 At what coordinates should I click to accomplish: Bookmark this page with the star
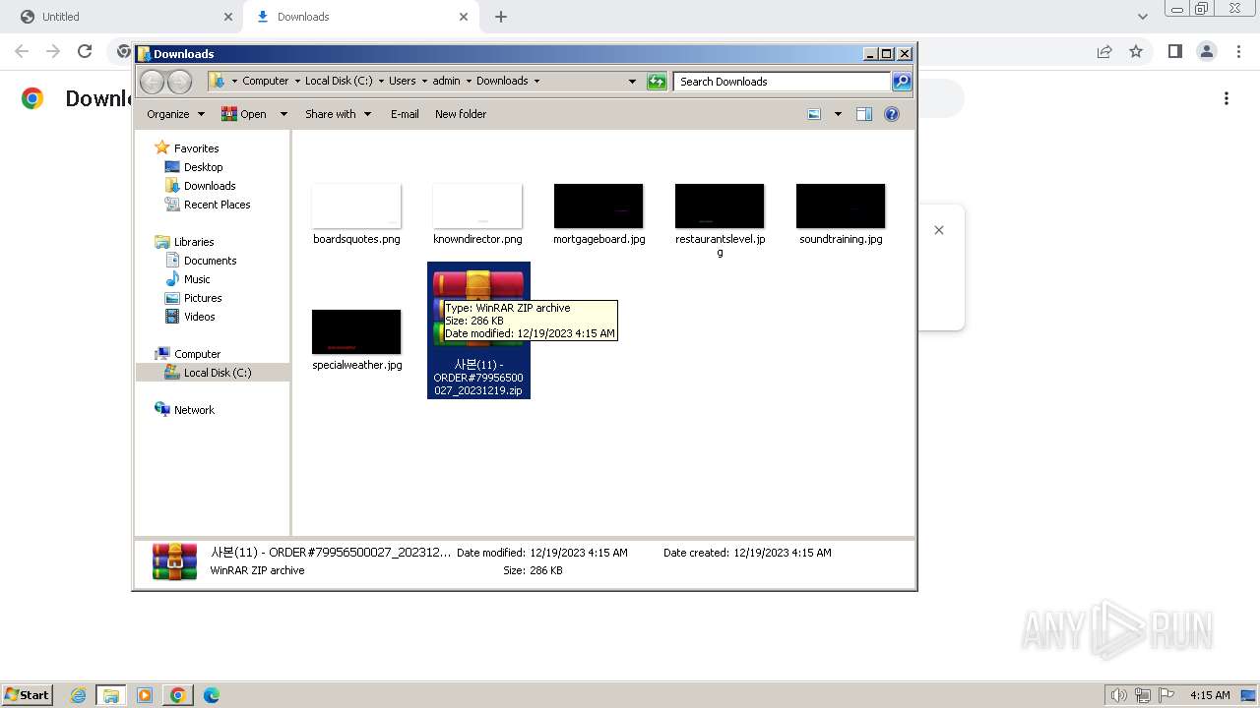(x=1136, y=51)
